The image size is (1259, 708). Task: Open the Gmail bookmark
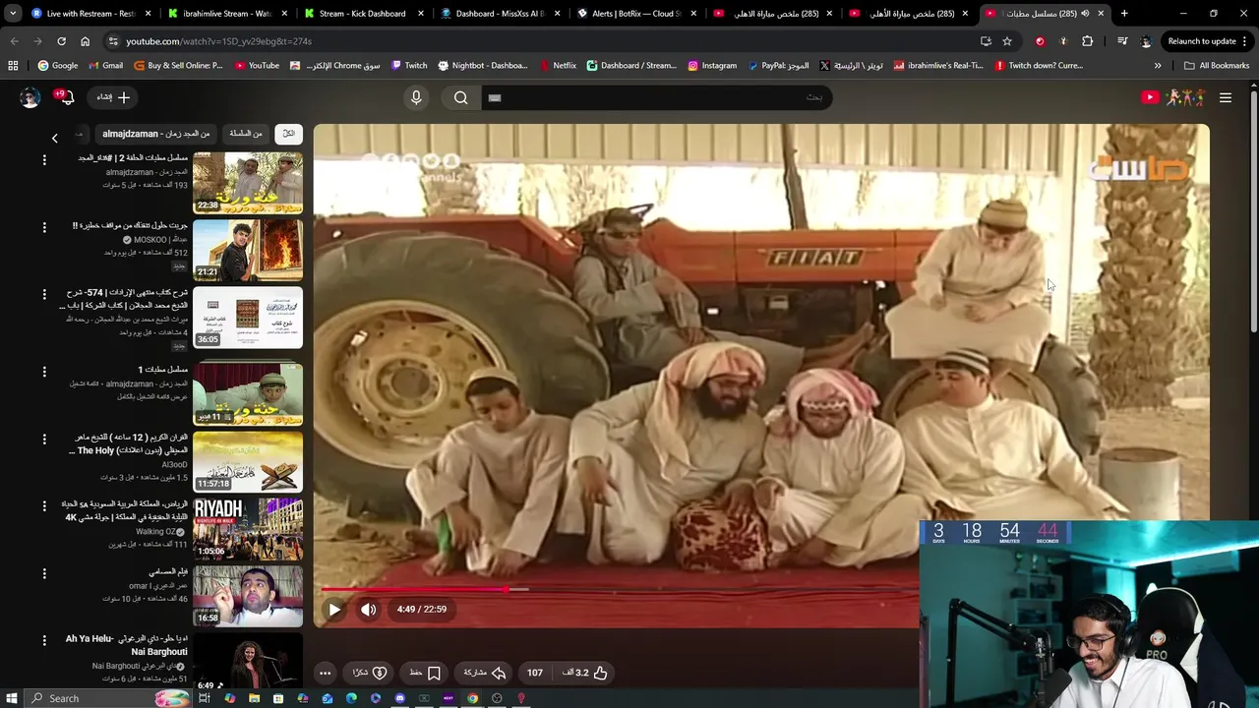click(105, 66)
